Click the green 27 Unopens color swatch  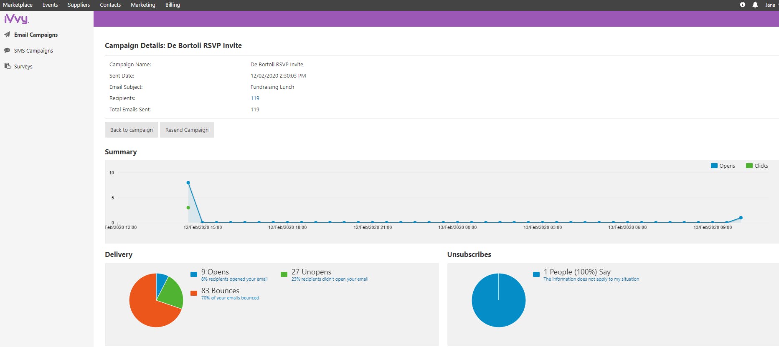click(284, 274)
